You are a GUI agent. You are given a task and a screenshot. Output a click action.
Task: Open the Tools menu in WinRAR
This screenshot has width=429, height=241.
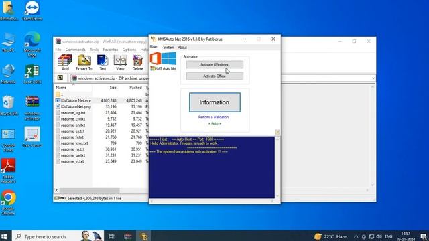[94, 50]
